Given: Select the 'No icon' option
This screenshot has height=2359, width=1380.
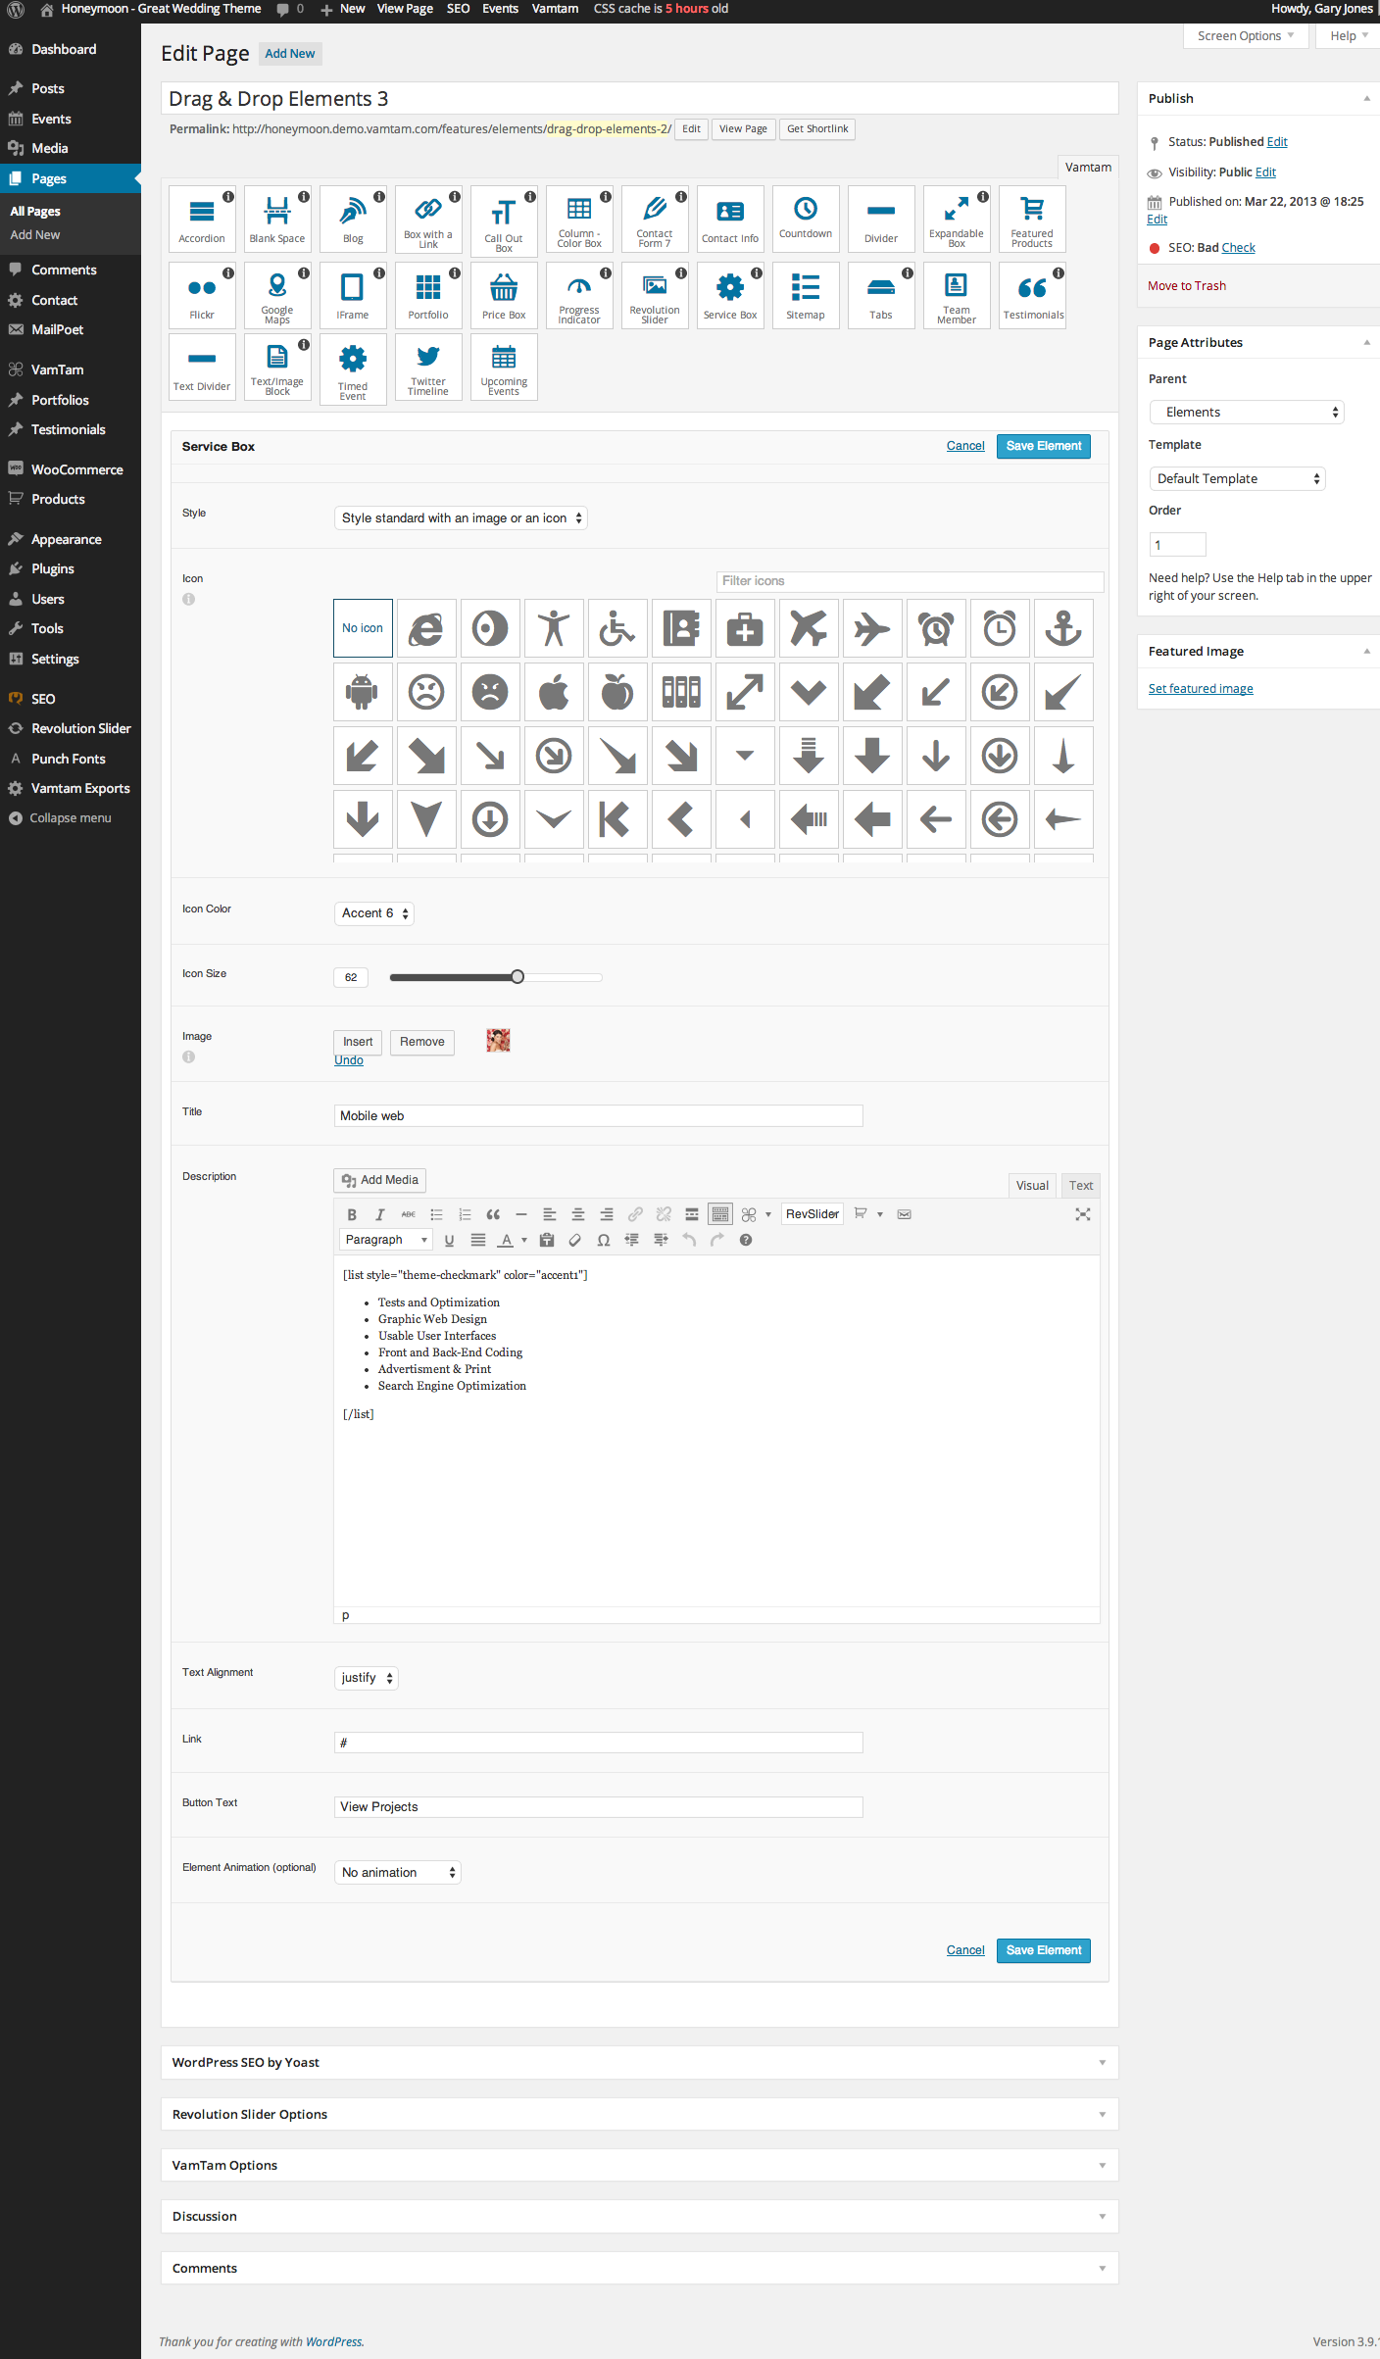Looking at the screenshot, I should pos(363,628).
